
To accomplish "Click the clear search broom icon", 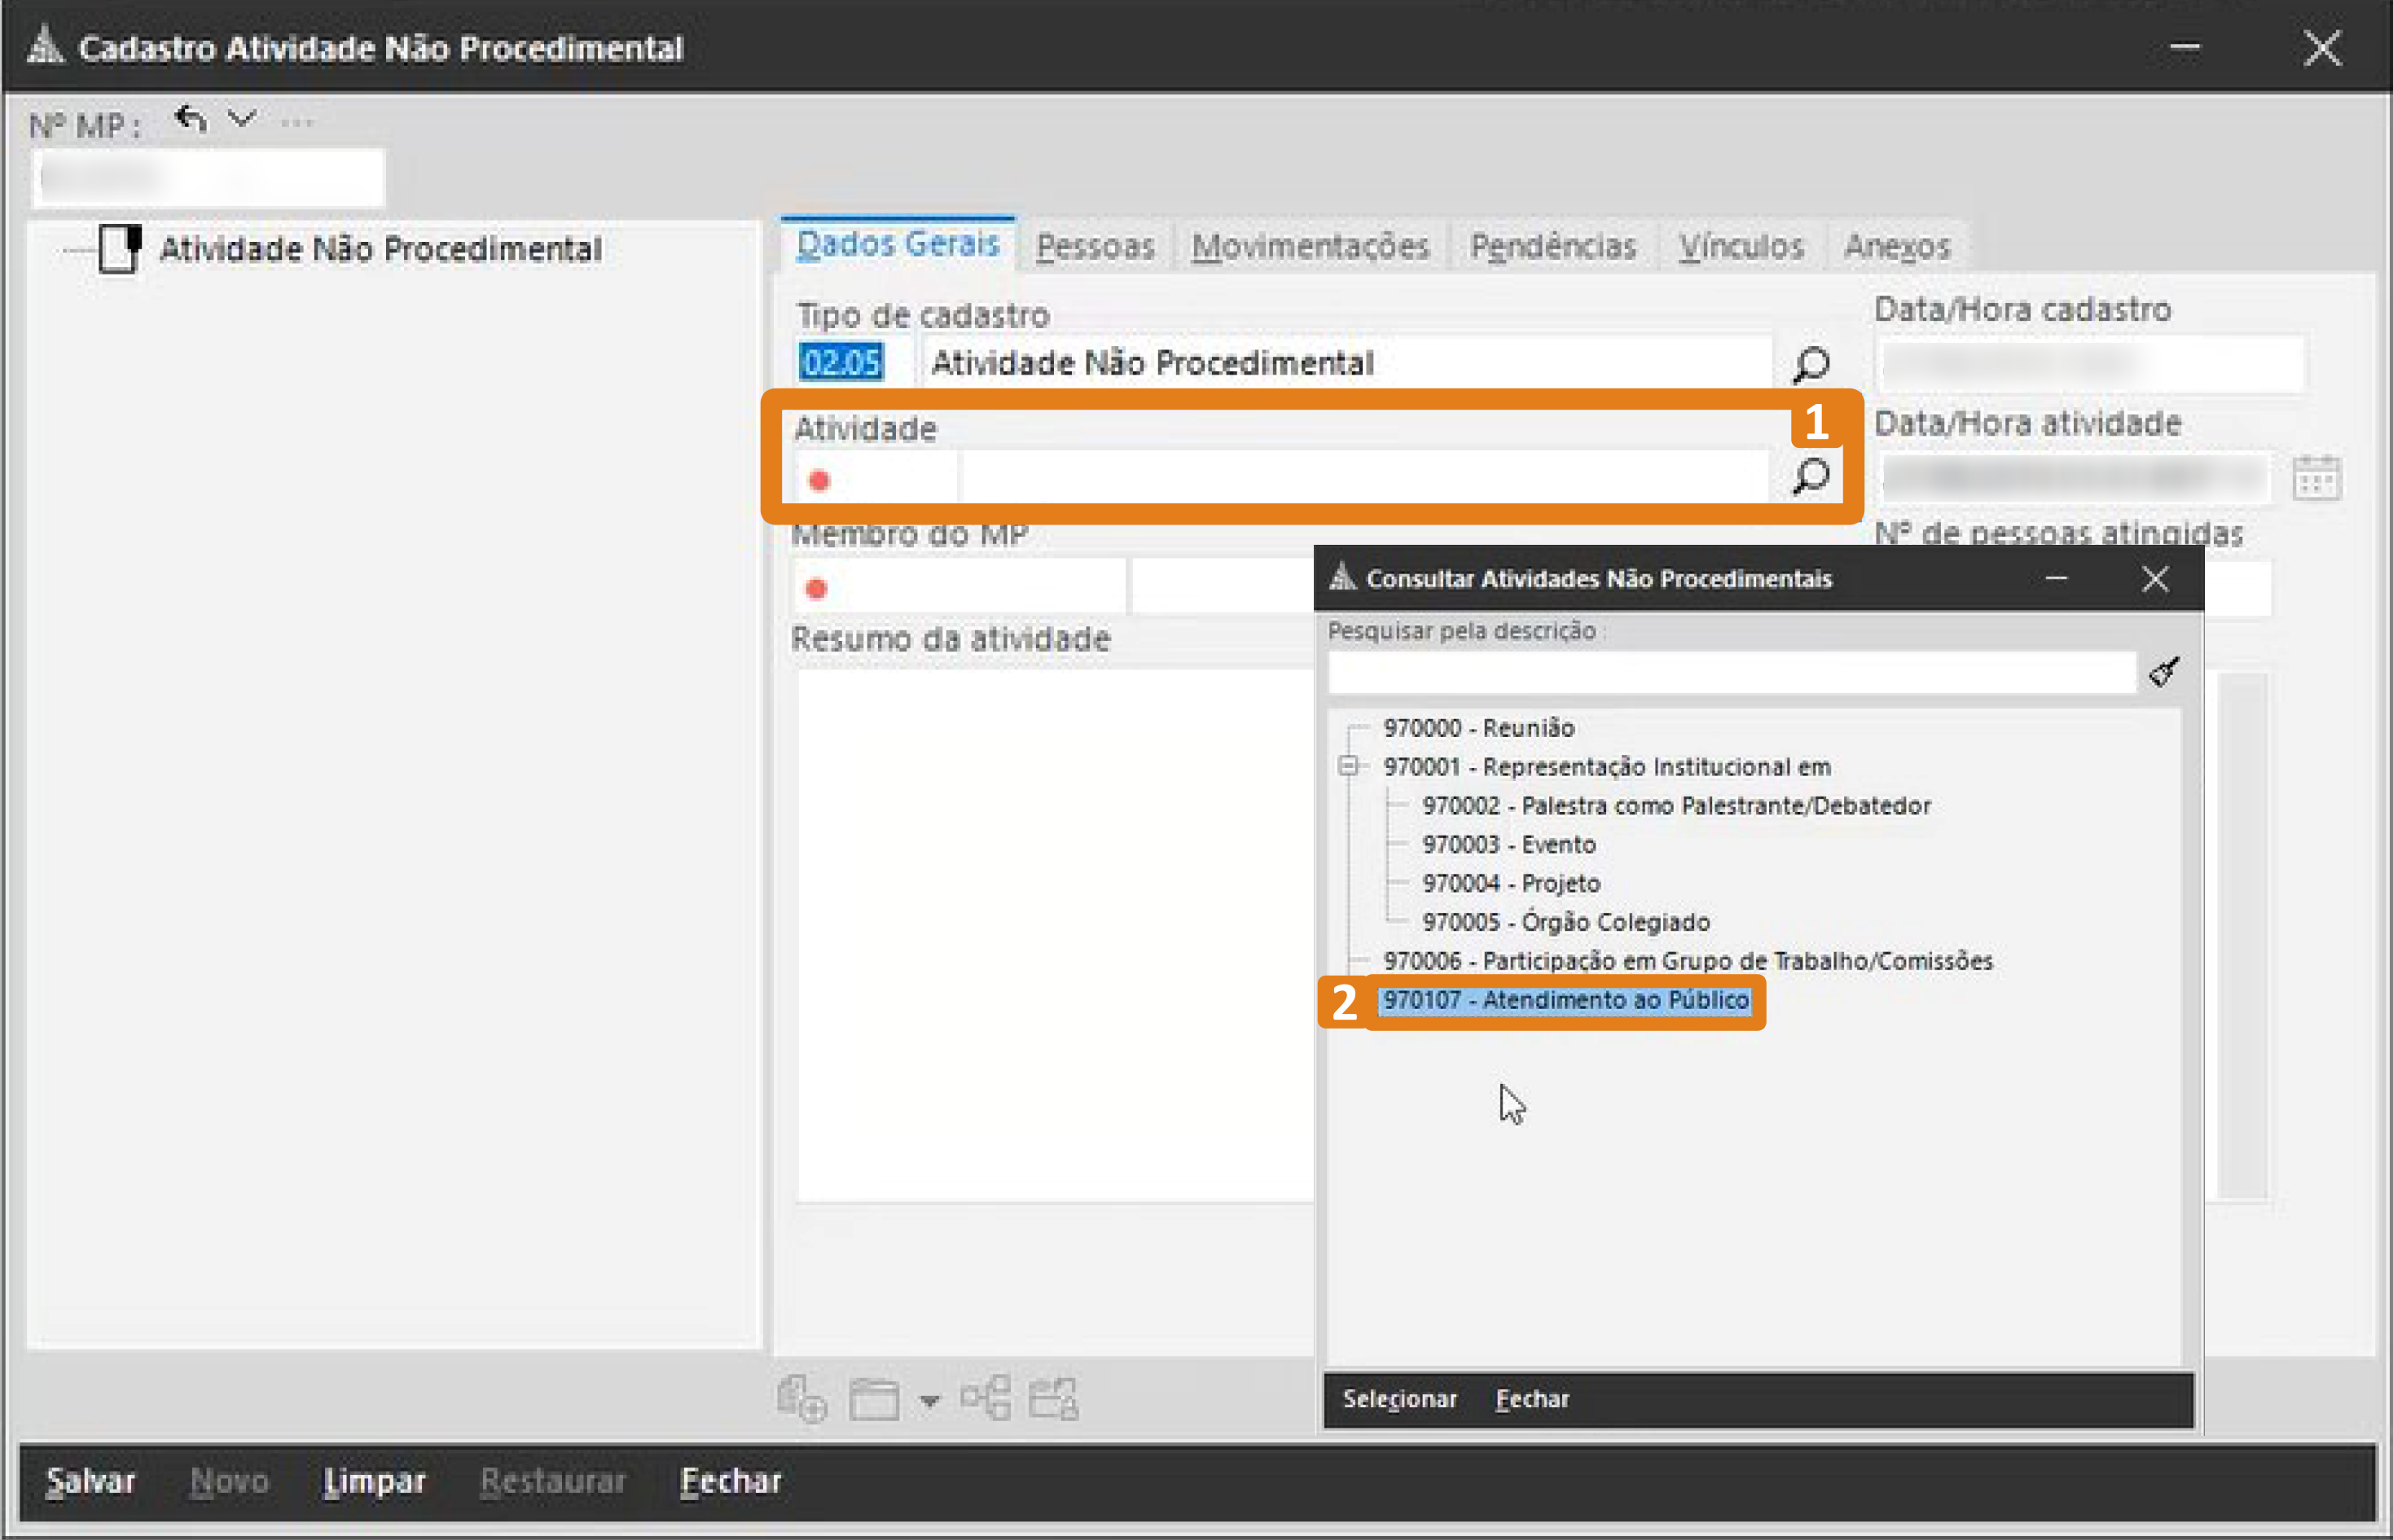I will 2164,671.
